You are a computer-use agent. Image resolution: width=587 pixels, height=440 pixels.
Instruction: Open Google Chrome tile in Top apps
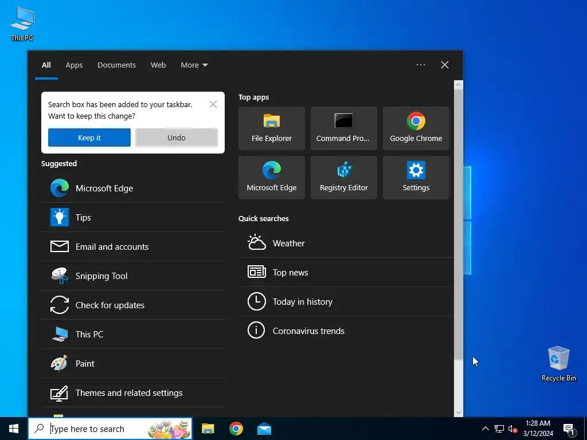[x=416, y=128]
